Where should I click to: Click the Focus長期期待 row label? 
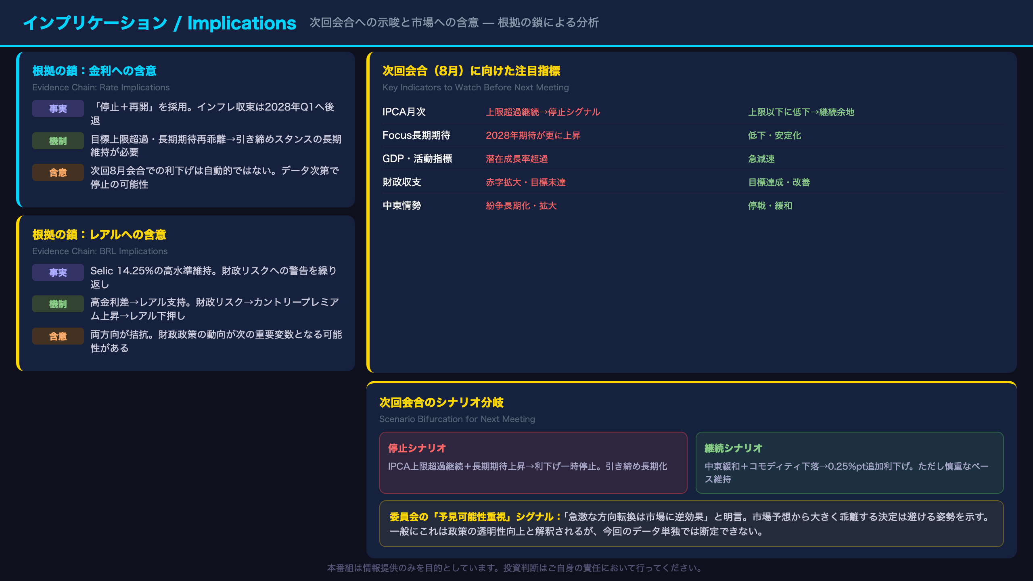click(416, 135)
